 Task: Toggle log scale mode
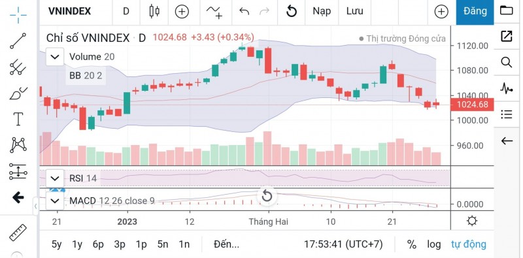point(434,244)
